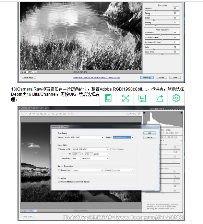
Task: Select the White Balance eyedropper tool
Action: [30, 114]
